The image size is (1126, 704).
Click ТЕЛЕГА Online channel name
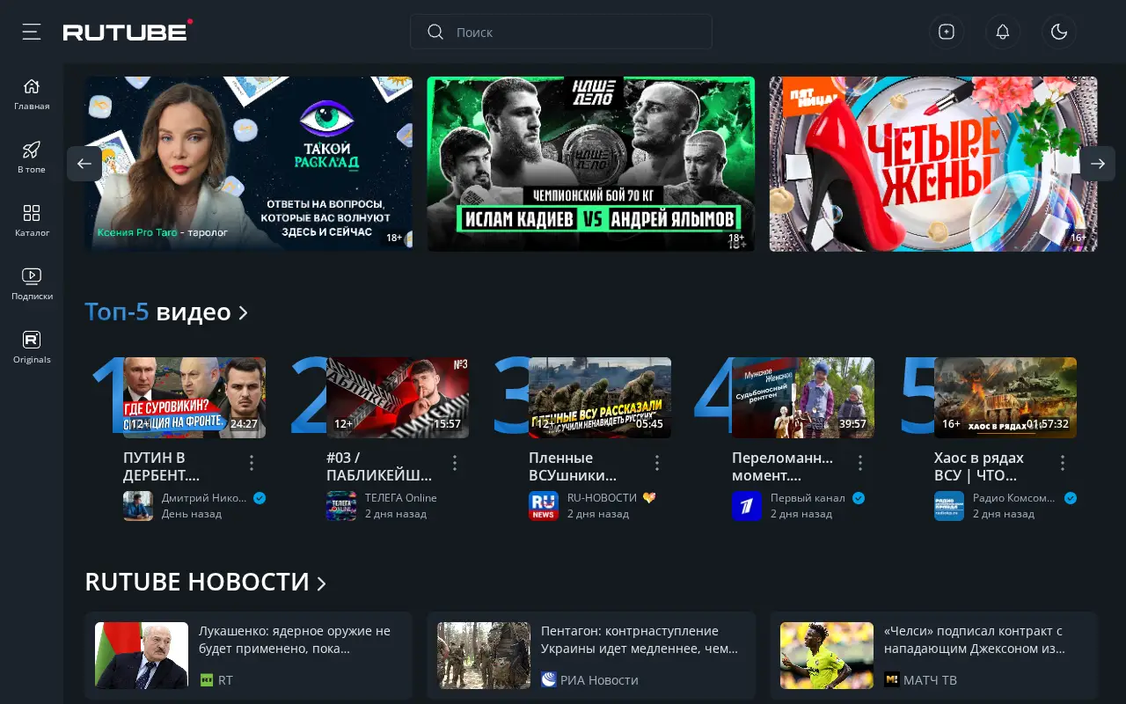pos(401,498)
